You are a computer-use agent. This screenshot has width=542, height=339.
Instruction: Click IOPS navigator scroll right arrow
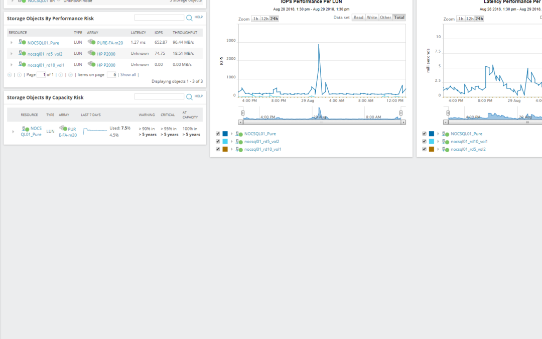403,122
